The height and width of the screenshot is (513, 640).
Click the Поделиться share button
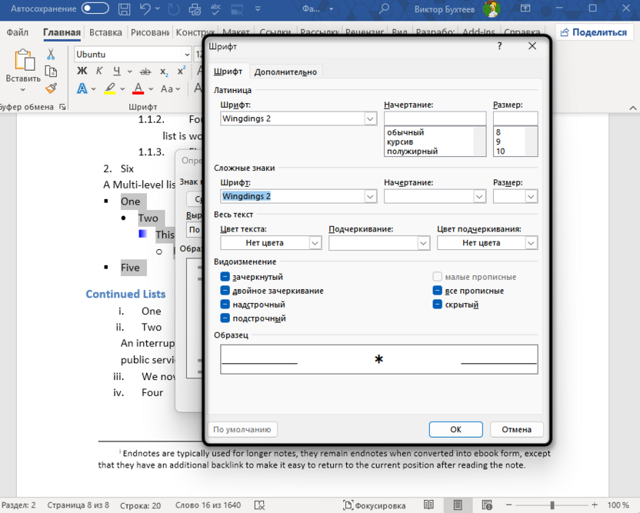tap(595, 32)
